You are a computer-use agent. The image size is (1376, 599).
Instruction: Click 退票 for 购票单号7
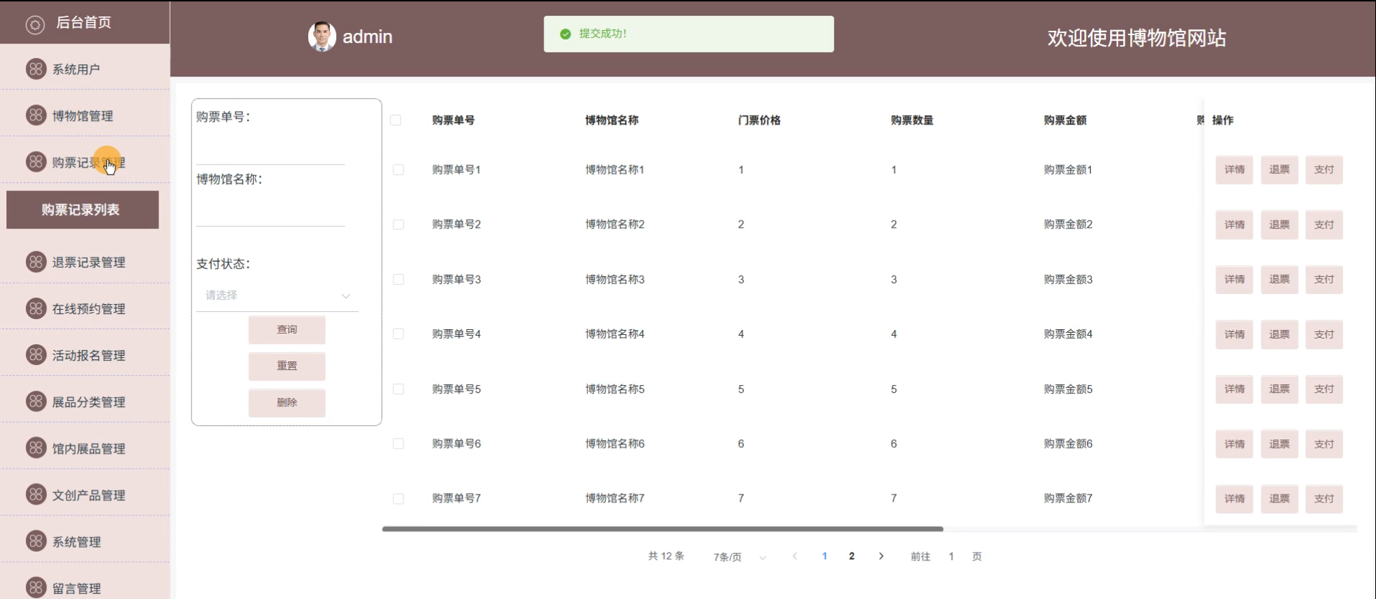pos(1279,499)
